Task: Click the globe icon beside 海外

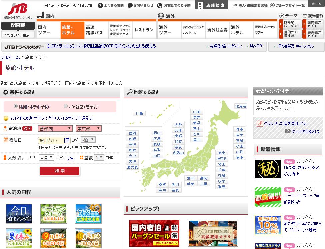Action: point(161,16)
